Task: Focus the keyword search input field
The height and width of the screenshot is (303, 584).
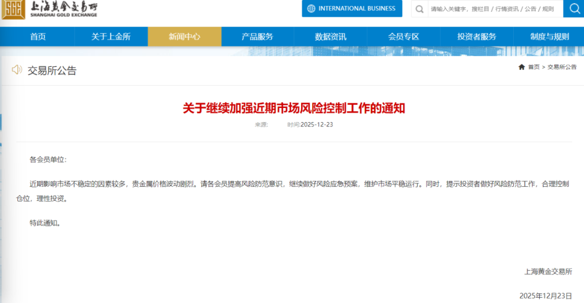Action: pyautogui.click(x=495, y=9)
